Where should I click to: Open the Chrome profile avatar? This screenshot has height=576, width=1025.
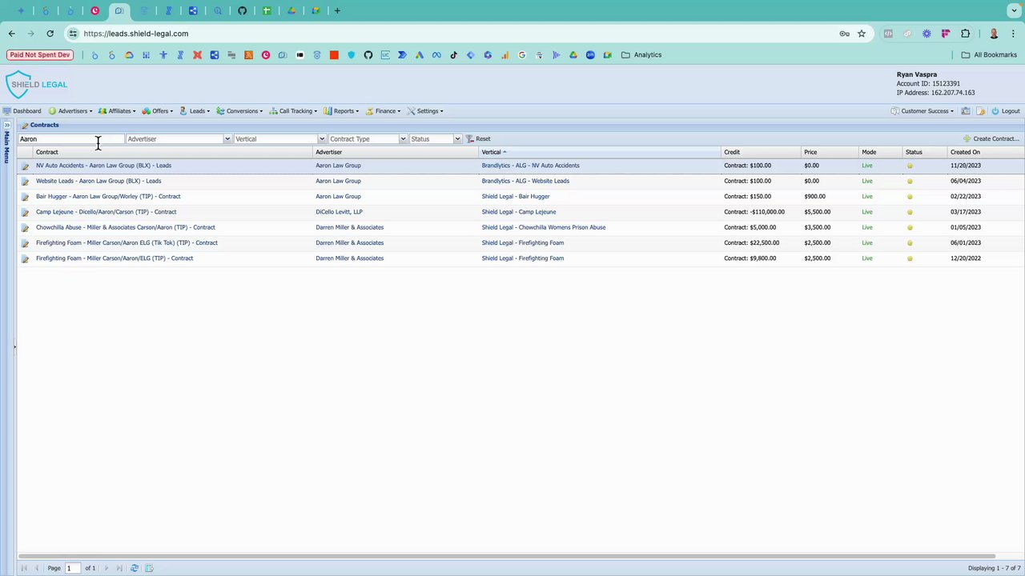(x=994, y=34)
